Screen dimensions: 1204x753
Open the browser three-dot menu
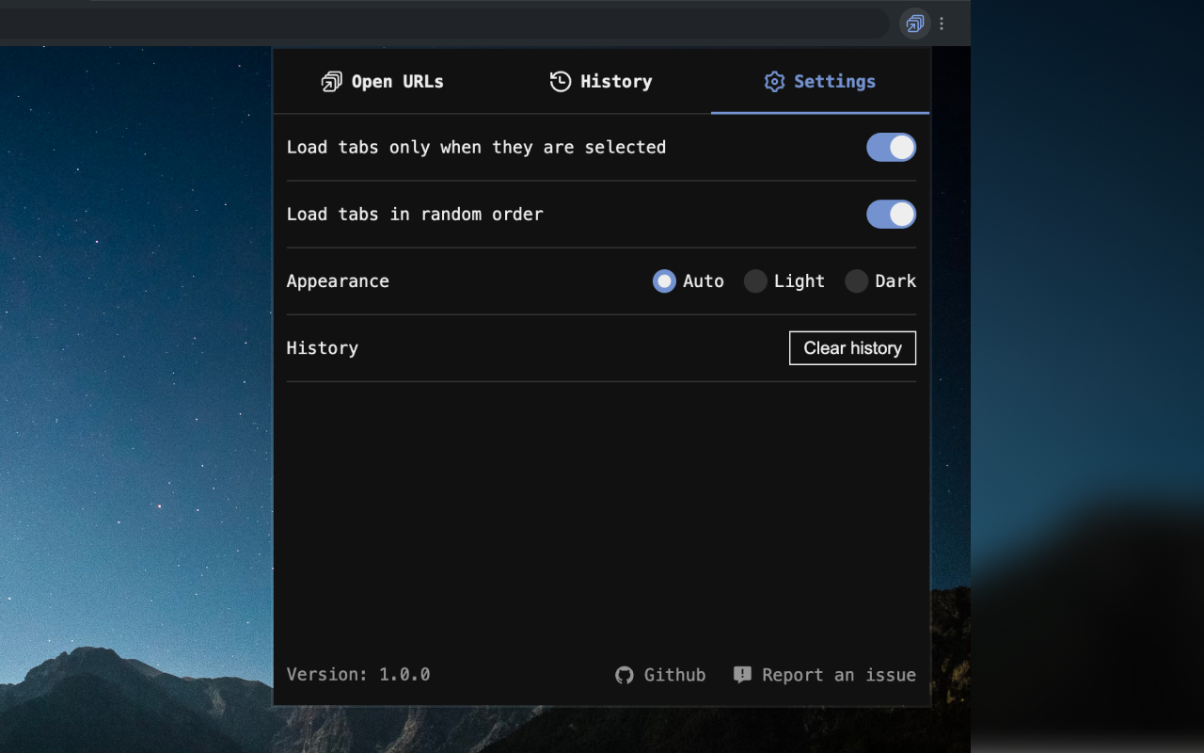tap(942, 24)
